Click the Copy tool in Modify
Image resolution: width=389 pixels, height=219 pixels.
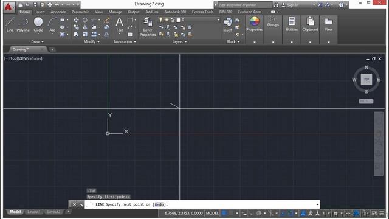pyautogui.click(x=76, y=27)
